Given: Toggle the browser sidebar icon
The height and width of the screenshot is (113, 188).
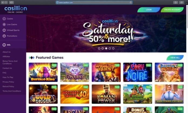Looking at the screenshot, I should tap(11, 2).
